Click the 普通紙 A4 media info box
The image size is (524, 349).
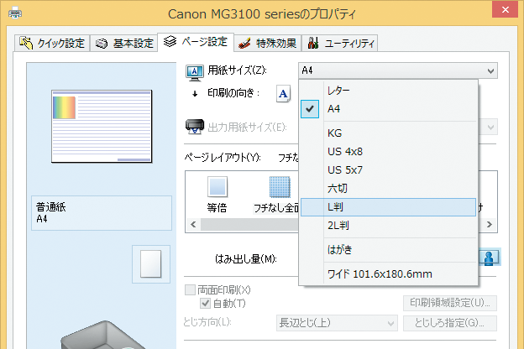[102, 213]
